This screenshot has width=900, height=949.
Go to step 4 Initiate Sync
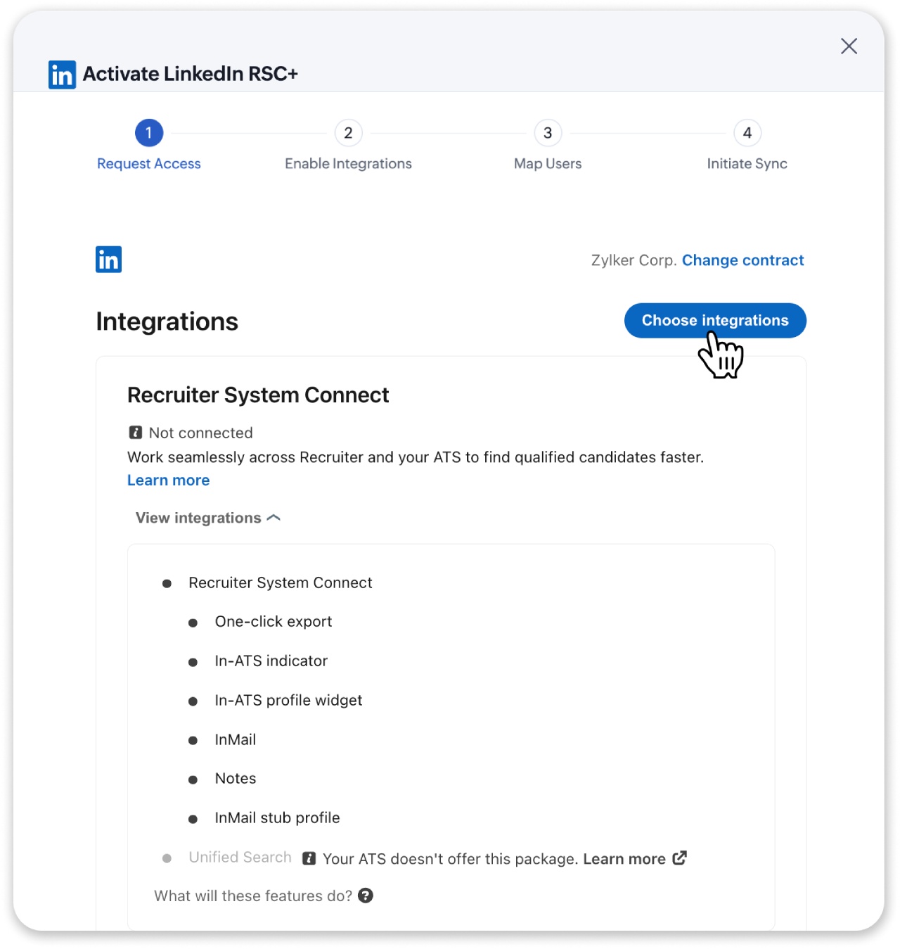(747, 133)
